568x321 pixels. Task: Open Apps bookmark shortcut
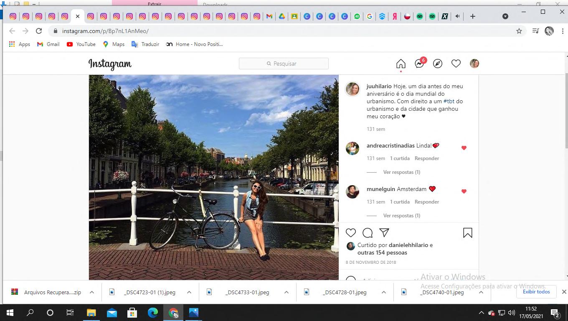pos(20,44)
